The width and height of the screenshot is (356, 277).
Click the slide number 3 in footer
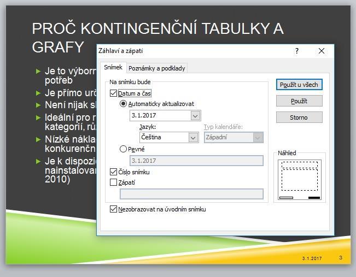(341, 257)
